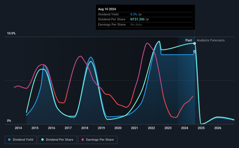Click the tooltip Dividend Per Share row label
The width and height of the screenshot is (239, 148).
(112, 20)
